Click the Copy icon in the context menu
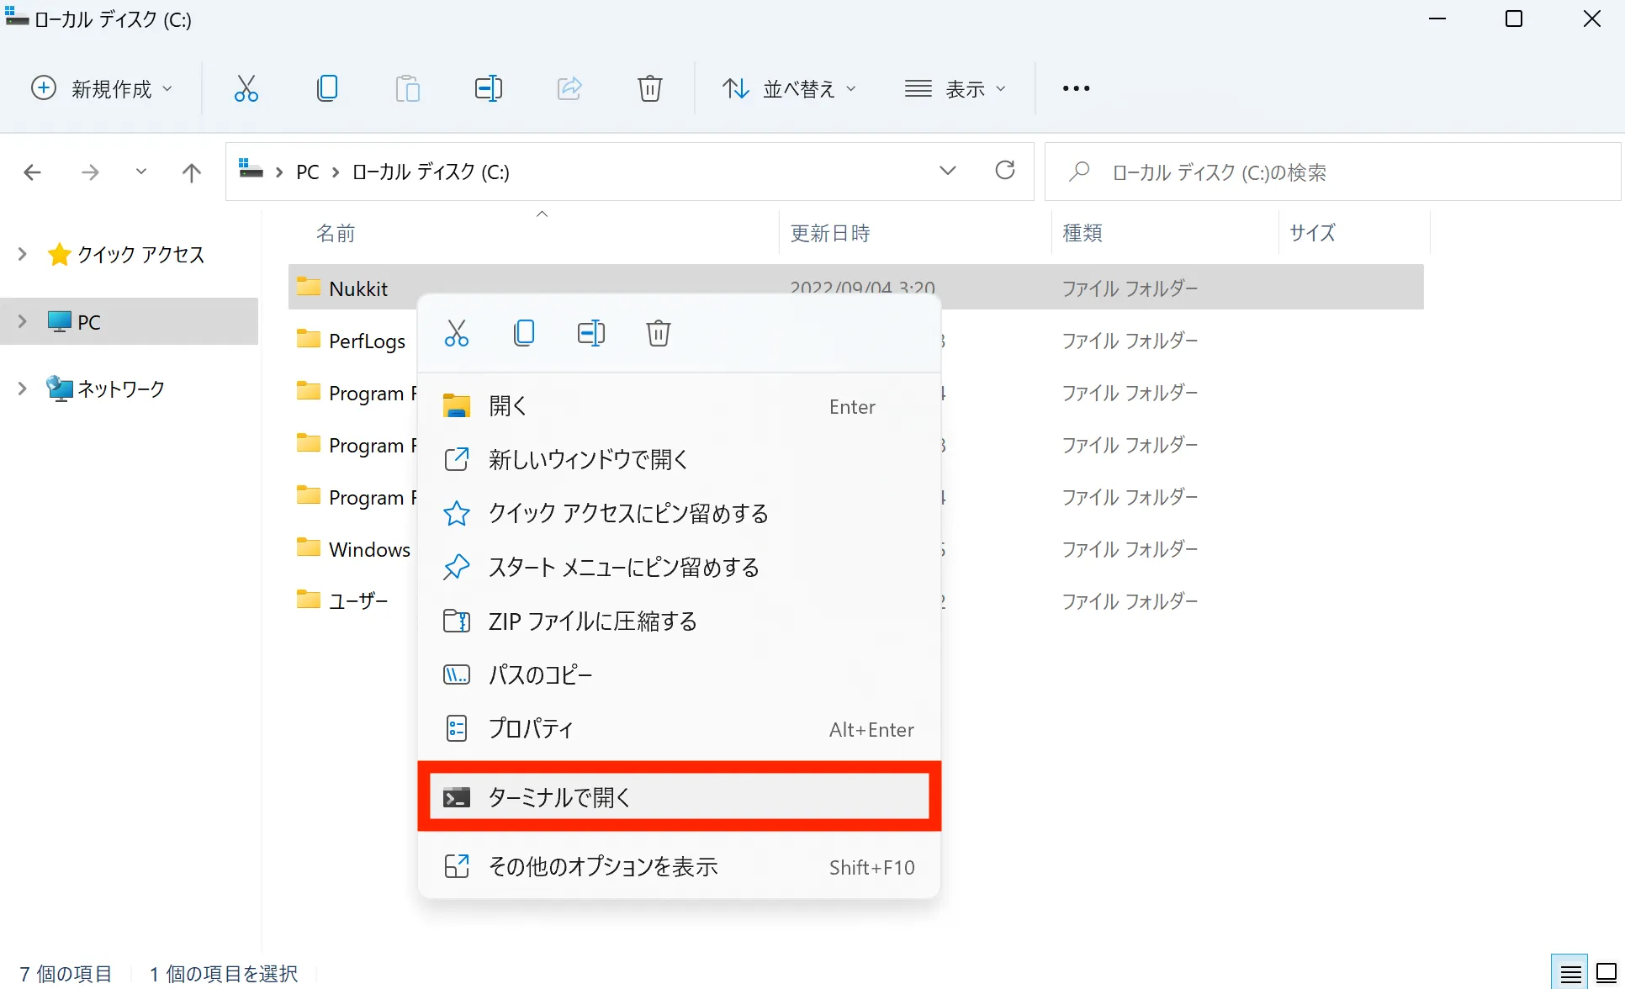This screenshot has width=1625, height=989. tap(524, 333)
